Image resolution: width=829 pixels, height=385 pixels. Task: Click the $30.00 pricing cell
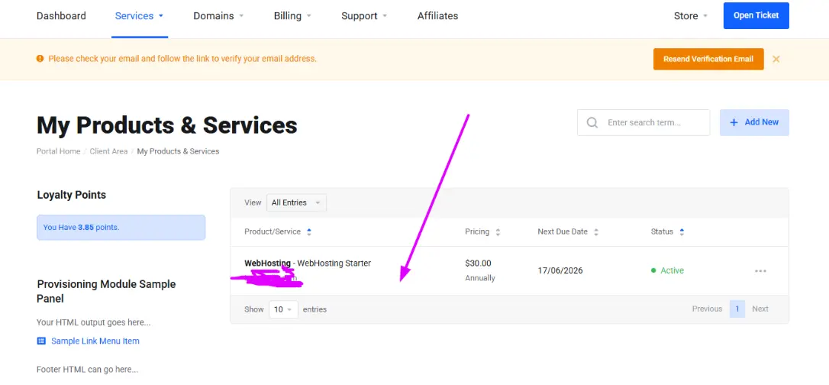coord(478,263)
